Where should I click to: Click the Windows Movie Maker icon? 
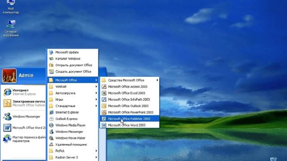click(51, 138)
